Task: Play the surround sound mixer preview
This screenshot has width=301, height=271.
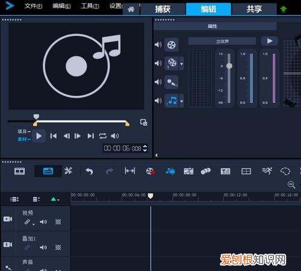Action: 270,41
